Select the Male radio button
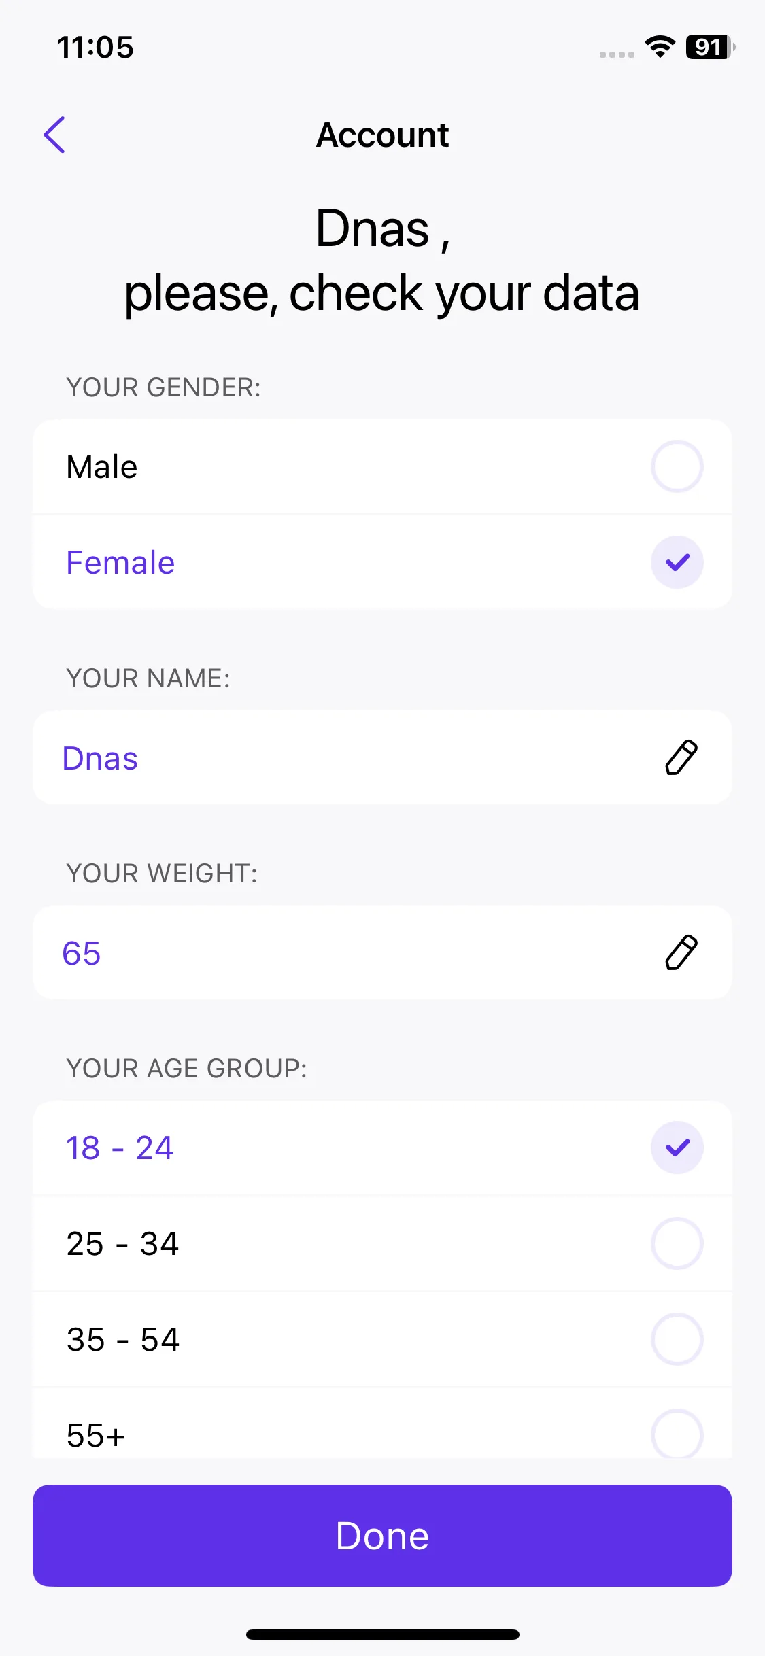Image resolution: width=765 pixels, height=1656 pixels. [x=677, y=466]
